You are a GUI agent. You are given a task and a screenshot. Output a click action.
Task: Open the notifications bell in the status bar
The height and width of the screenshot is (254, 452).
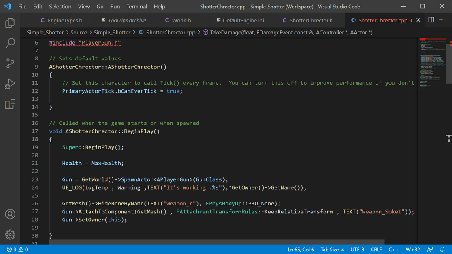443,249
